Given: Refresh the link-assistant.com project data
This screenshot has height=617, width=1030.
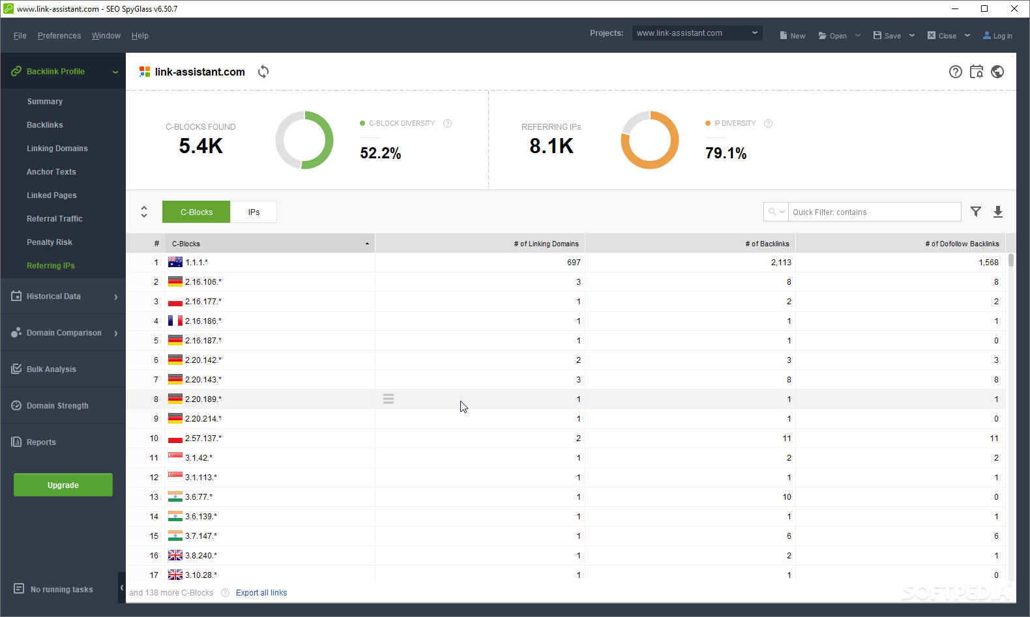Looking at the screenshot, I should click(x=263, y=72).
